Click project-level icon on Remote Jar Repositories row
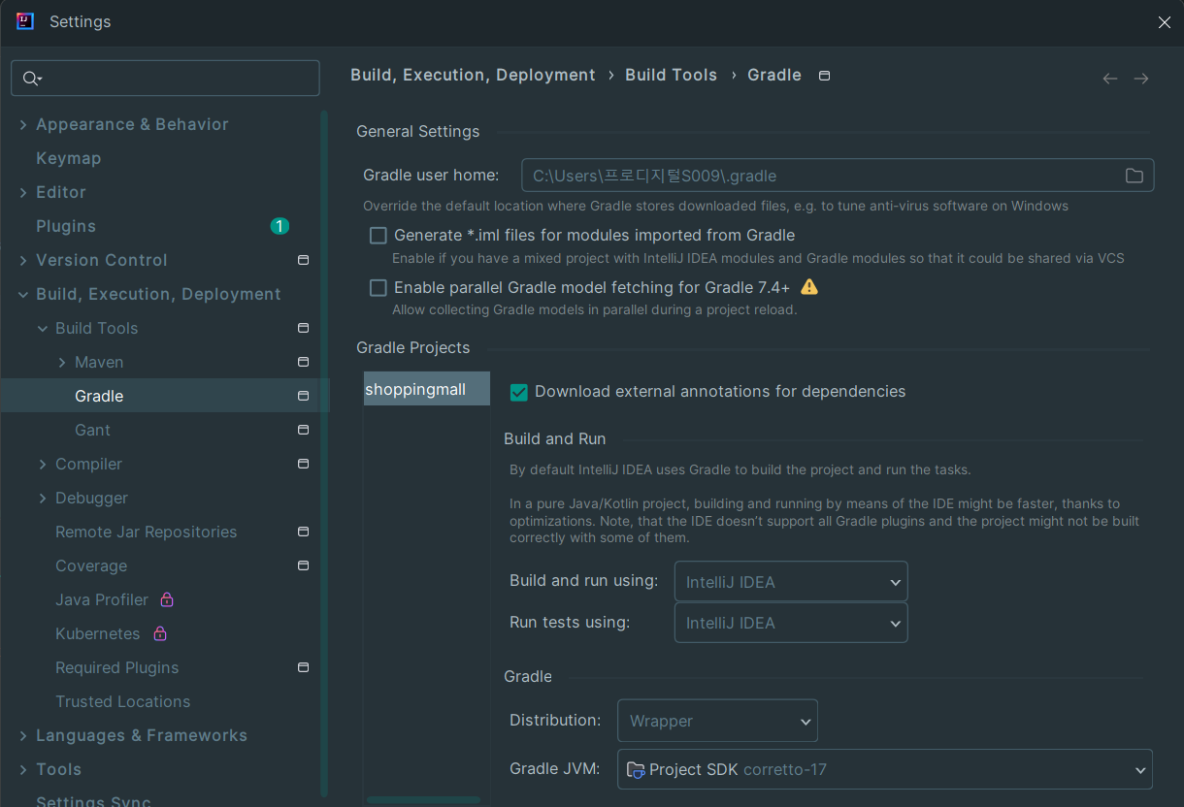This screenshot has width=1184, height=807. pyautogui.click(x=303, y=532)
